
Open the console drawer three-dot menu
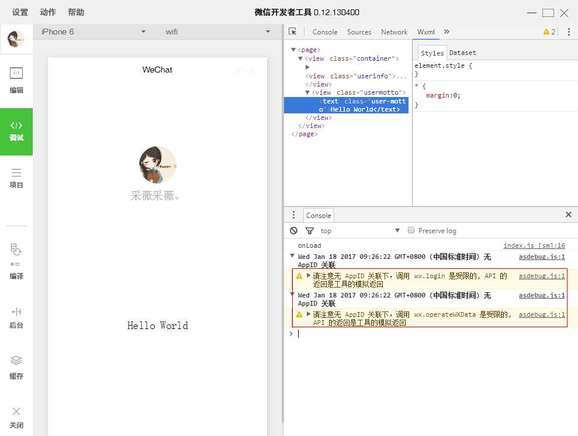(293, 215)
